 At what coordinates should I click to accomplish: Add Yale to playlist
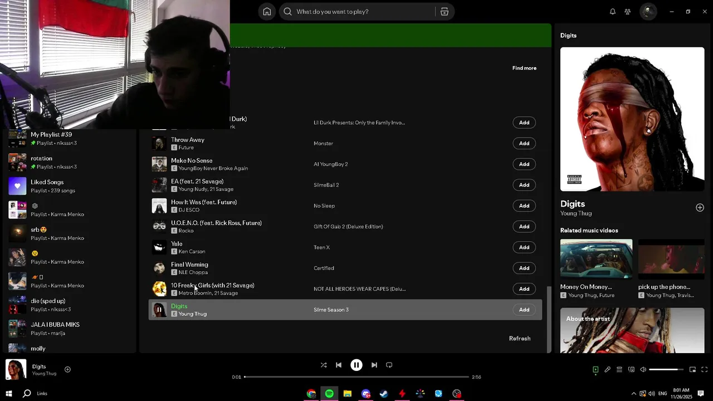pyautogui.click(x=524, y=247)
